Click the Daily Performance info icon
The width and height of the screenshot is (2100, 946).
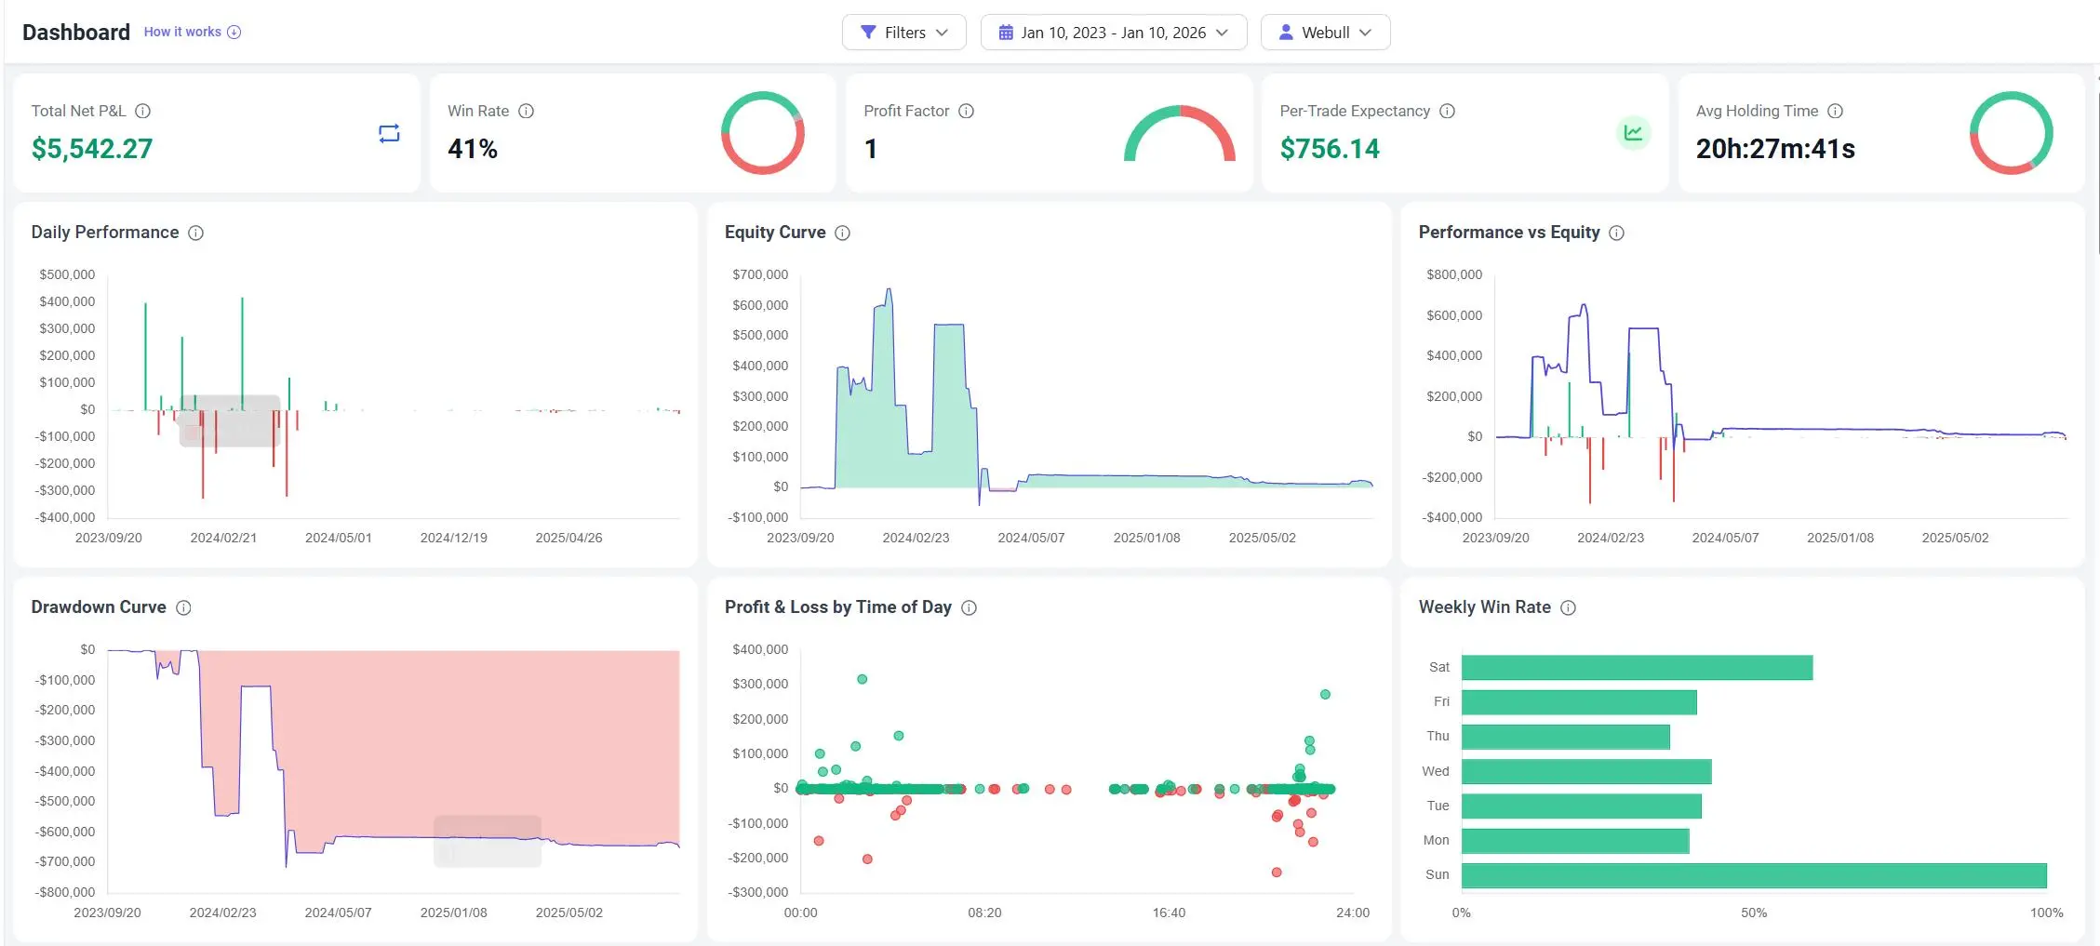click(x=195, y=233)
